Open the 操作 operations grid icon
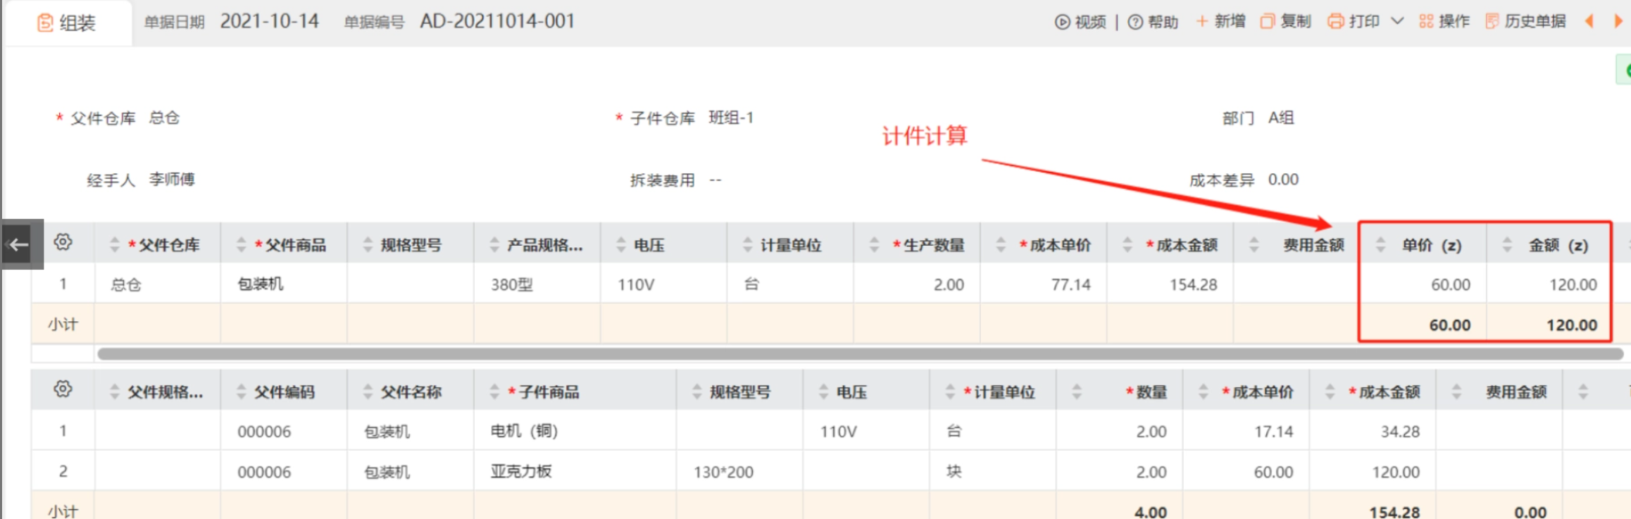Image resolution: width=1631 pixels, height=519 pixels. click(1426, 21)
